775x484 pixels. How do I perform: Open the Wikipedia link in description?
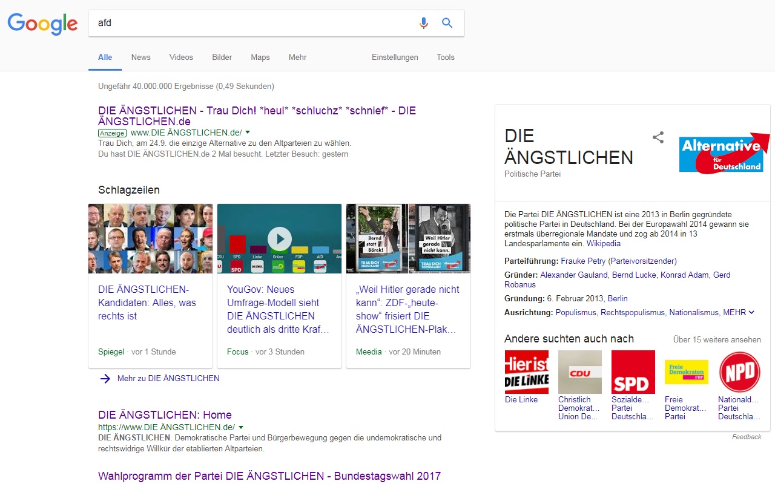603,244
